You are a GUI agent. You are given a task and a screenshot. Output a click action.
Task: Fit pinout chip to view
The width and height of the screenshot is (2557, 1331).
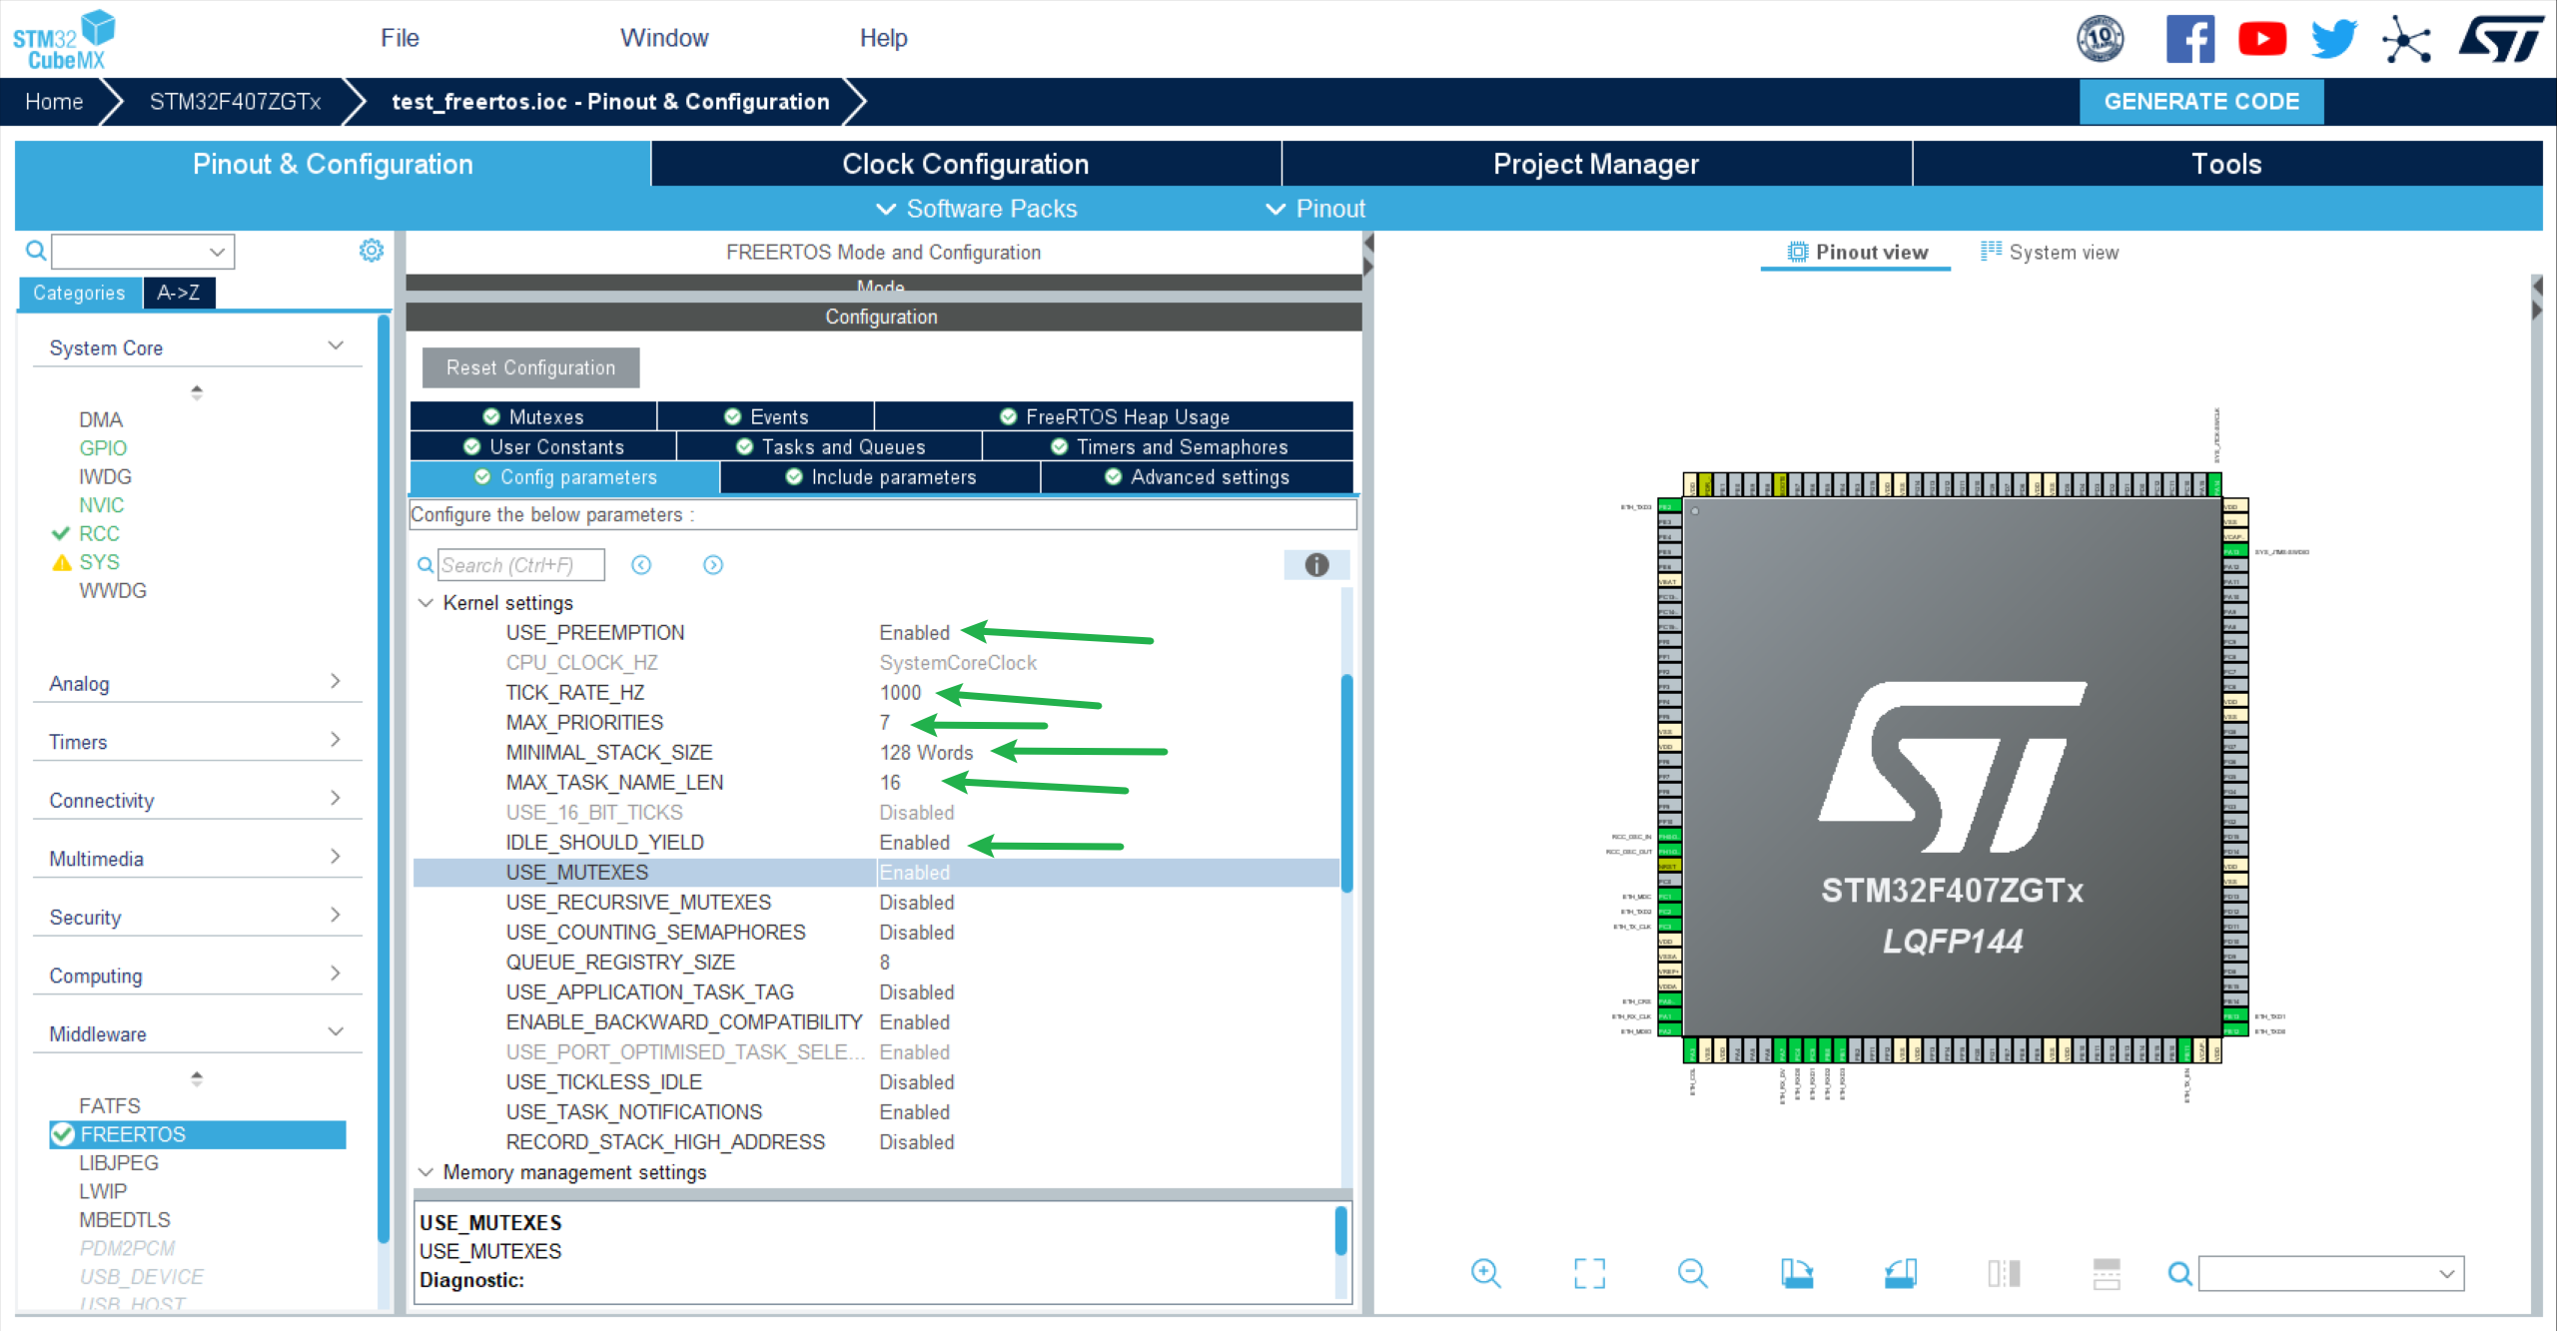[1589, 1273]
